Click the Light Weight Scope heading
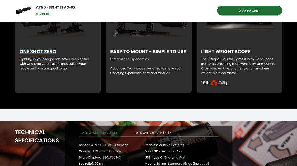This screenshot has width=297, height=166. tap(226, 52)
